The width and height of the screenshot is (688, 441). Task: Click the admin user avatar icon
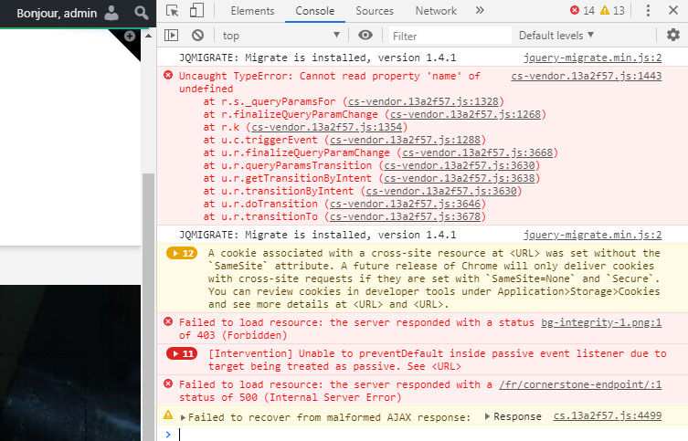111,13
